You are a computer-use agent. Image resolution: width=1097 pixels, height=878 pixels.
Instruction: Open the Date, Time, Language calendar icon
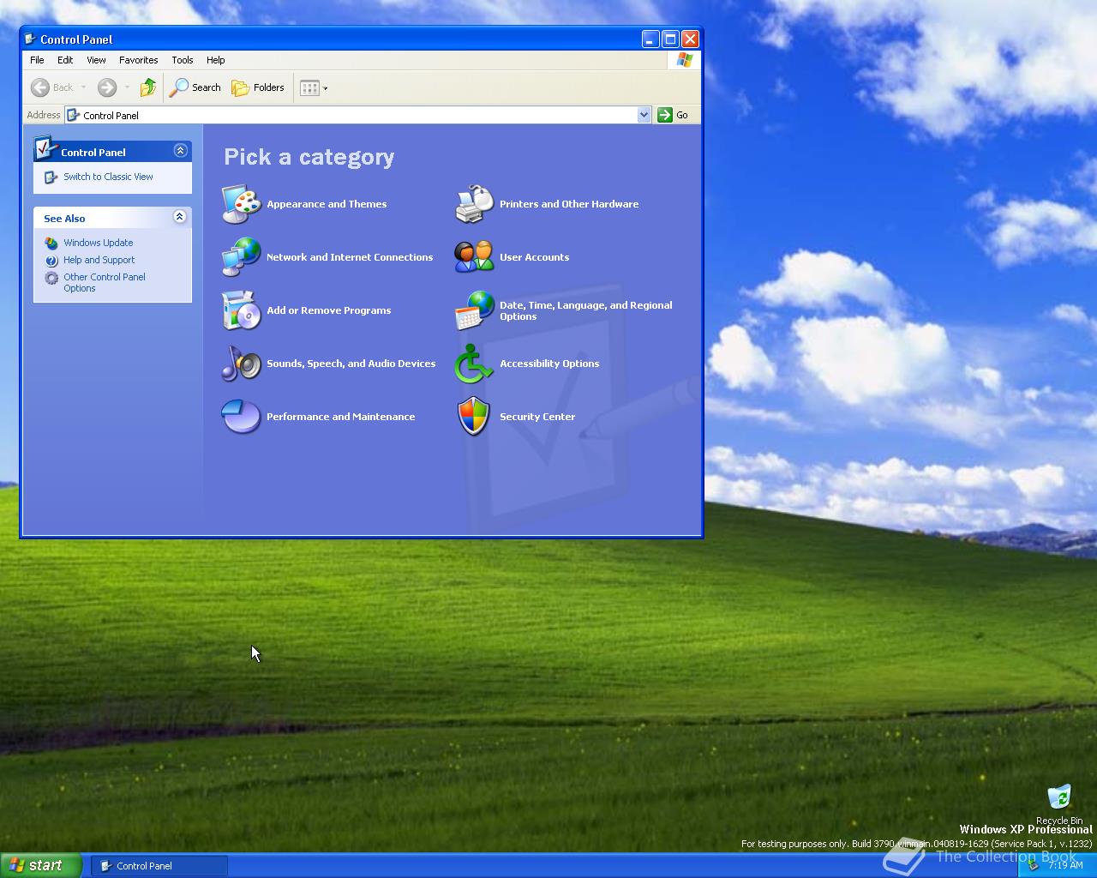click(x=475, y=310)
